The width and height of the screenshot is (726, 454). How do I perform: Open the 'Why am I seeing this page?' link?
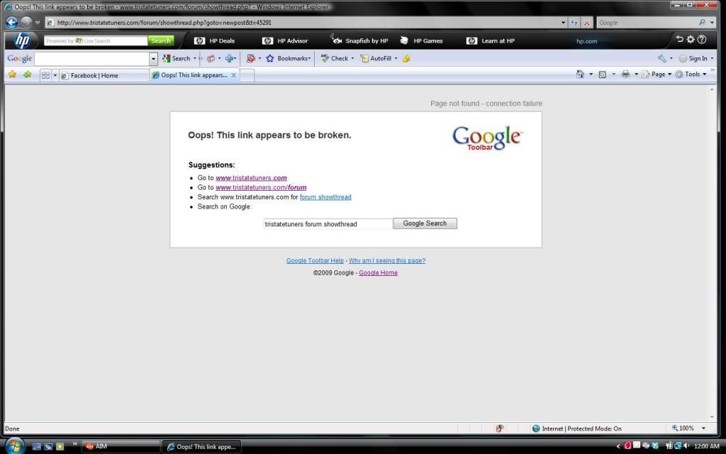[x=386, y=261]
